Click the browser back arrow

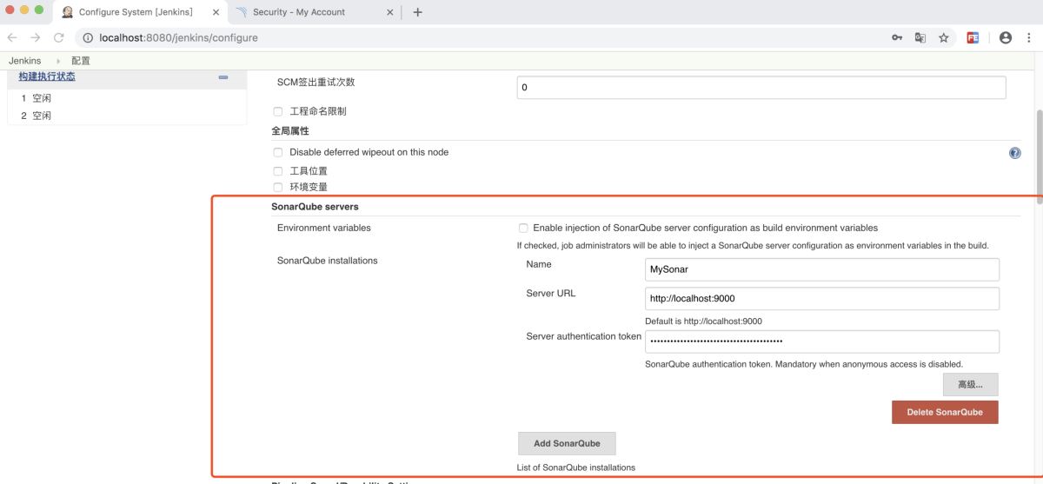click(x=12, y=37)
